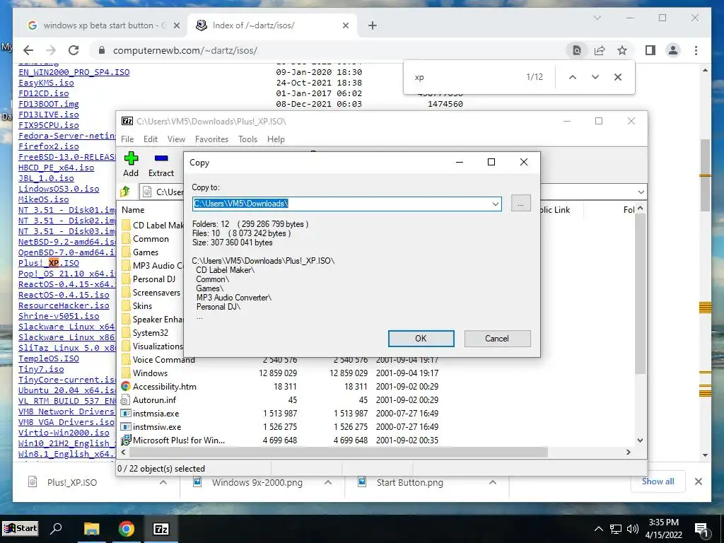
Task: Select the Voice Command folder row
Action: coord(280,360)
